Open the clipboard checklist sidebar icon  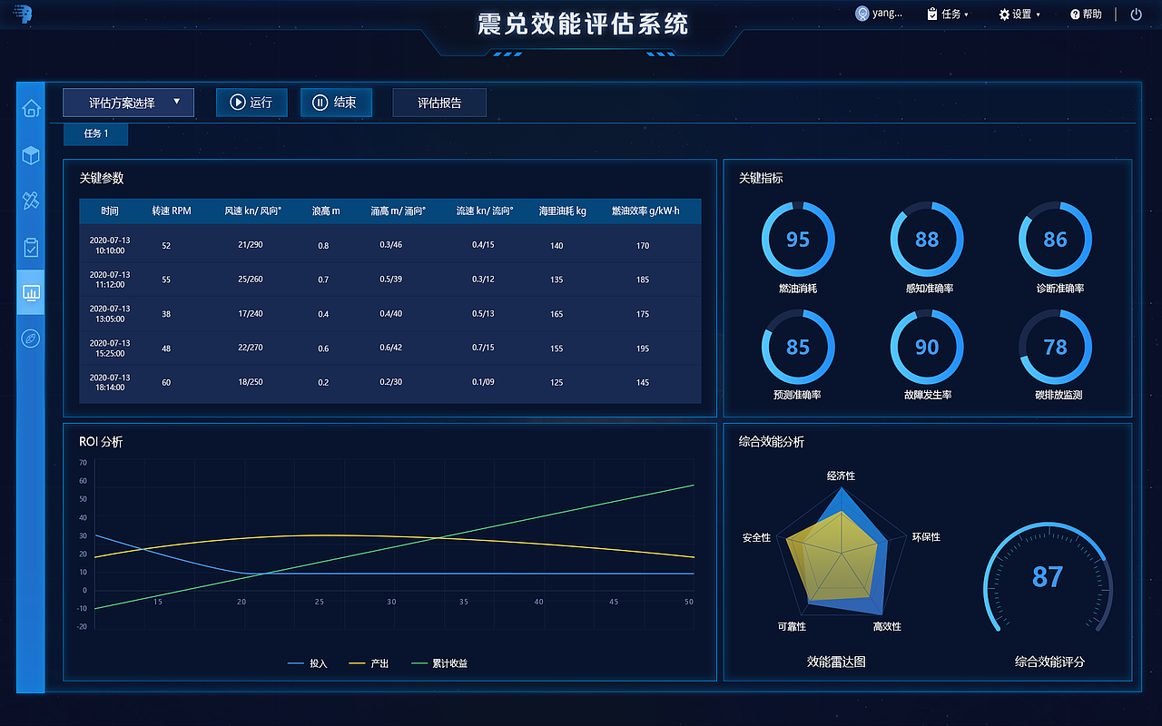coord(31,247)
